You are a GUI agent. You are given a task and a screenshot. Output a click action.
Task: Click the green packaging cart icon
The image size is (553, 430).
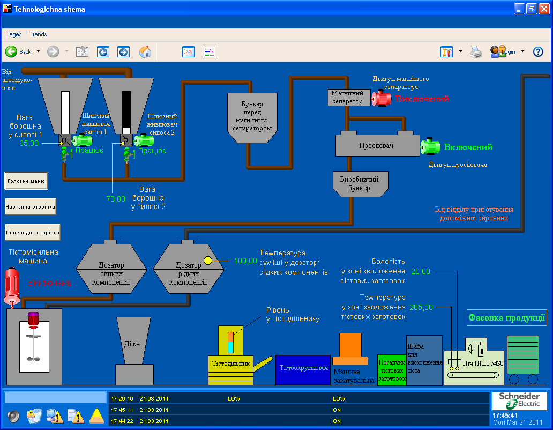(523, 360)
